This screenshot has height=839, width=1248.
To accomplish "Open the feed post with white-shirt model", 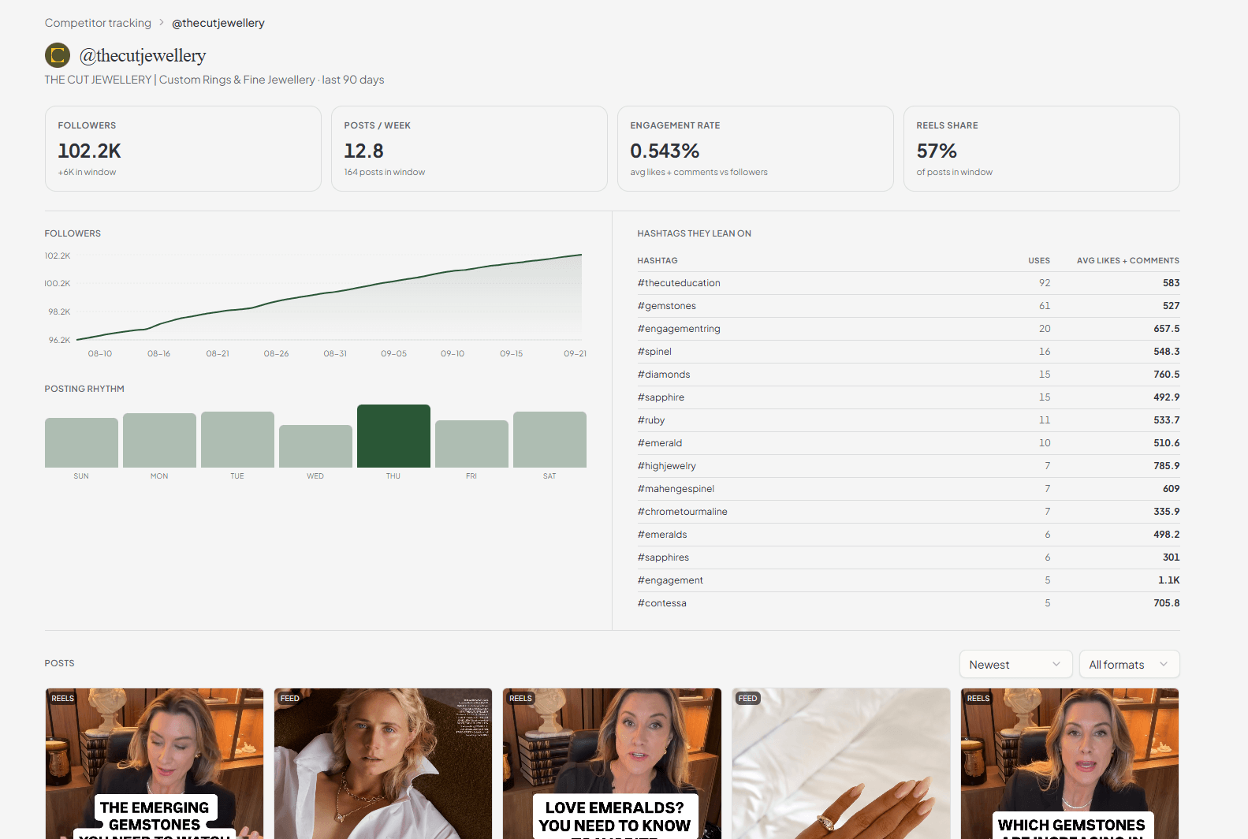I will pyautogui.click(x=383, y=763).
